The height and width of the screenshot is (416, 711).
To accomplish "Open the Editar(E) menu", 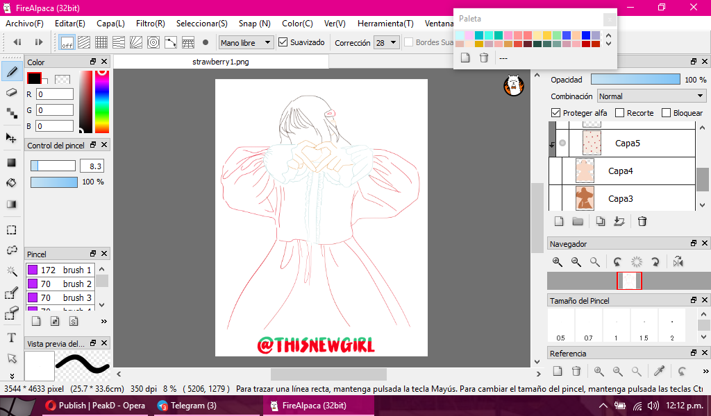I will pos(70,24).
